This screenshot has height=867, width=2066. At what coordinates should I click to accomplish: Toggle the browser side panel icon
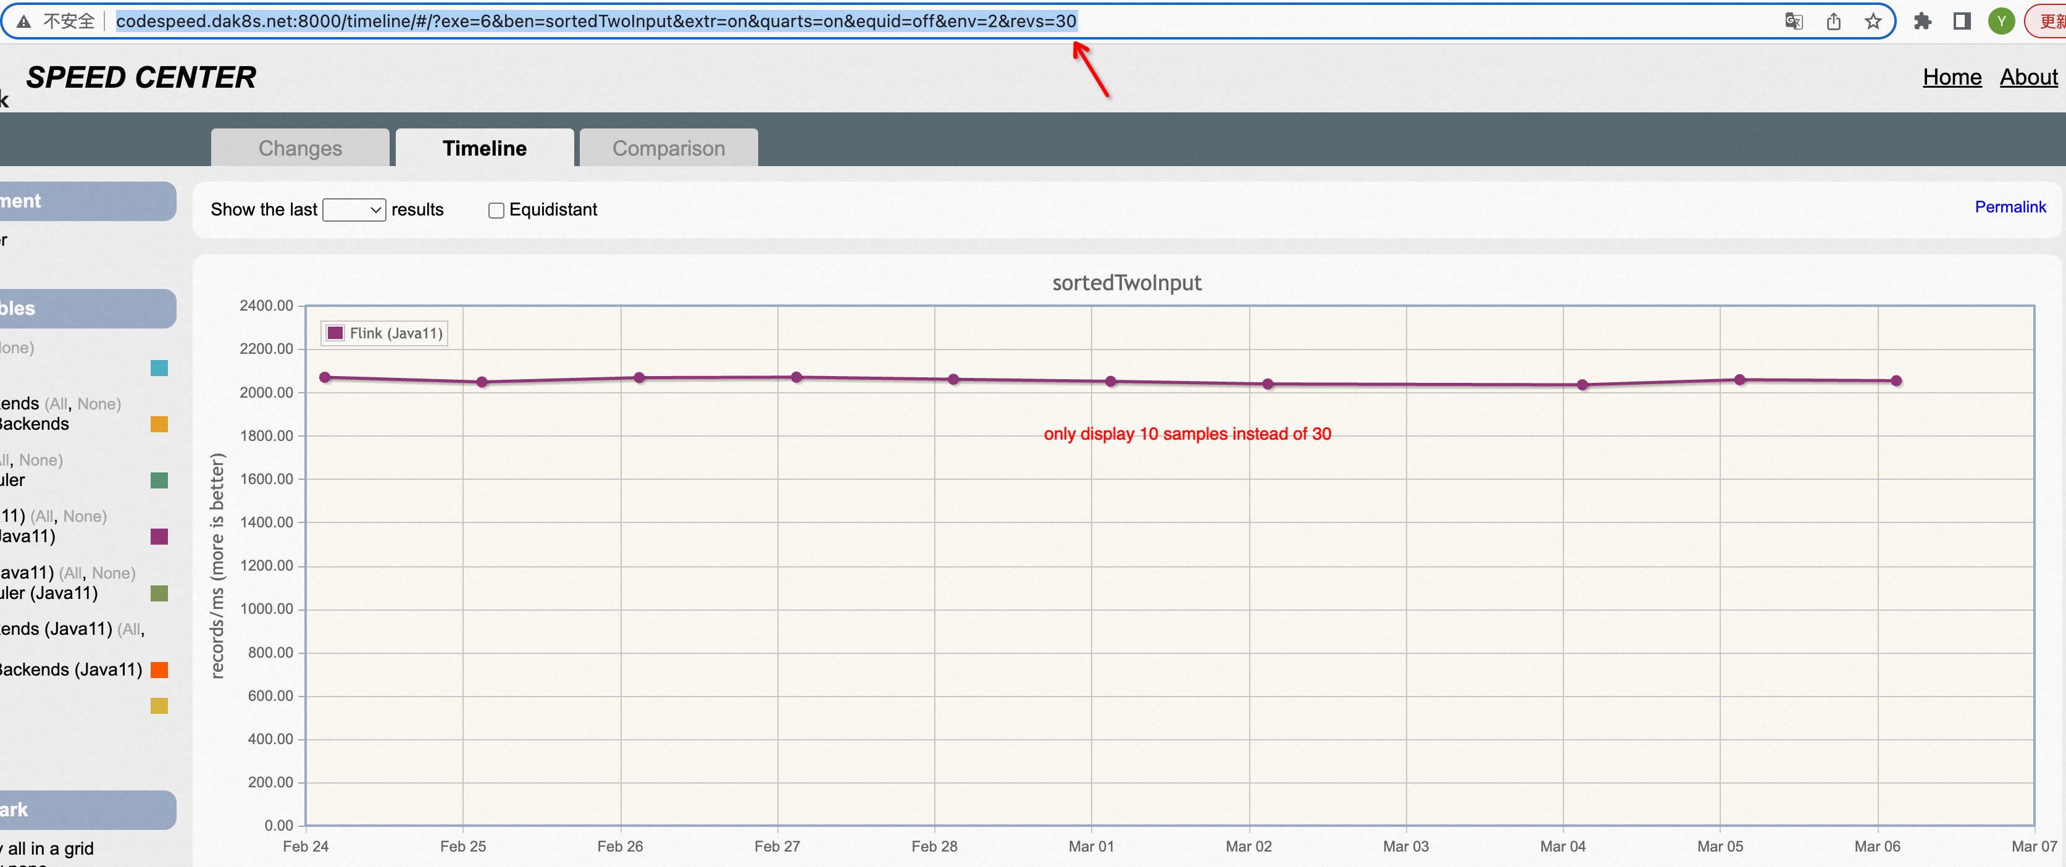click(1962, 22)
